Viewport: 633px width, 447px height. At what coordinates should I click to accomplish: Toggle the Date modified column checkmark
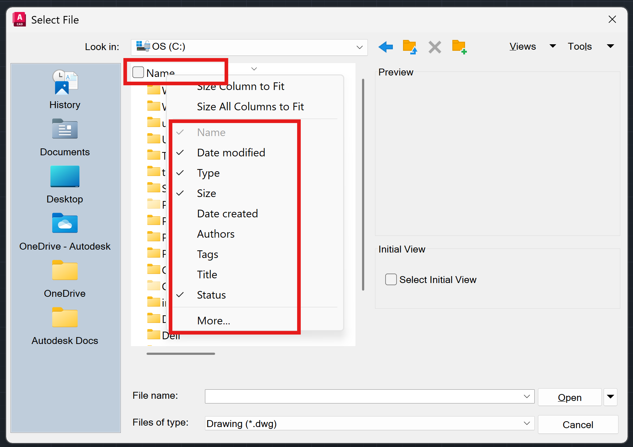(x=231, y=152)
